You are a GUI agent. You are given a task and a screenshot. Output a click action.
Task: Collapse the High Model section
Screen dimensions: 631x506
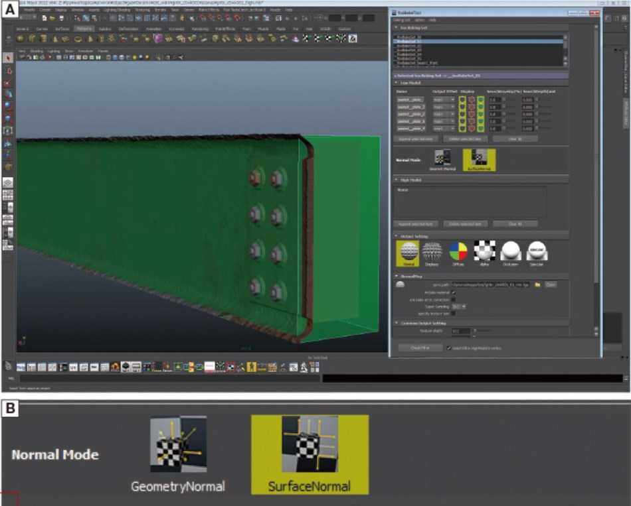(396, 180)
